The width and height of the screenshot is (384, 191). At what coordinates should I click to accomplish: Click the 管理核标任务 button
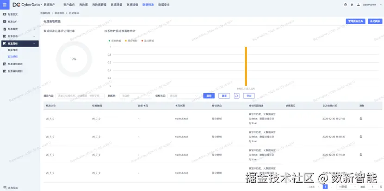click(x=356, y=21)
